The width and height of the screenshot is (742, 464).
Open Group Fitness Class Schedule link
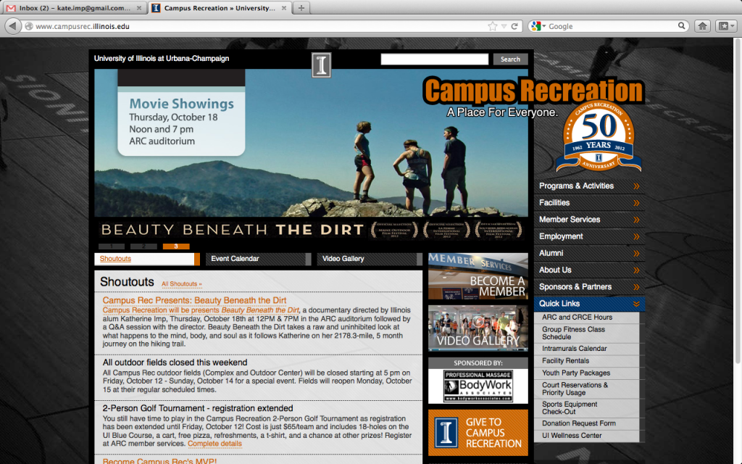574,333
